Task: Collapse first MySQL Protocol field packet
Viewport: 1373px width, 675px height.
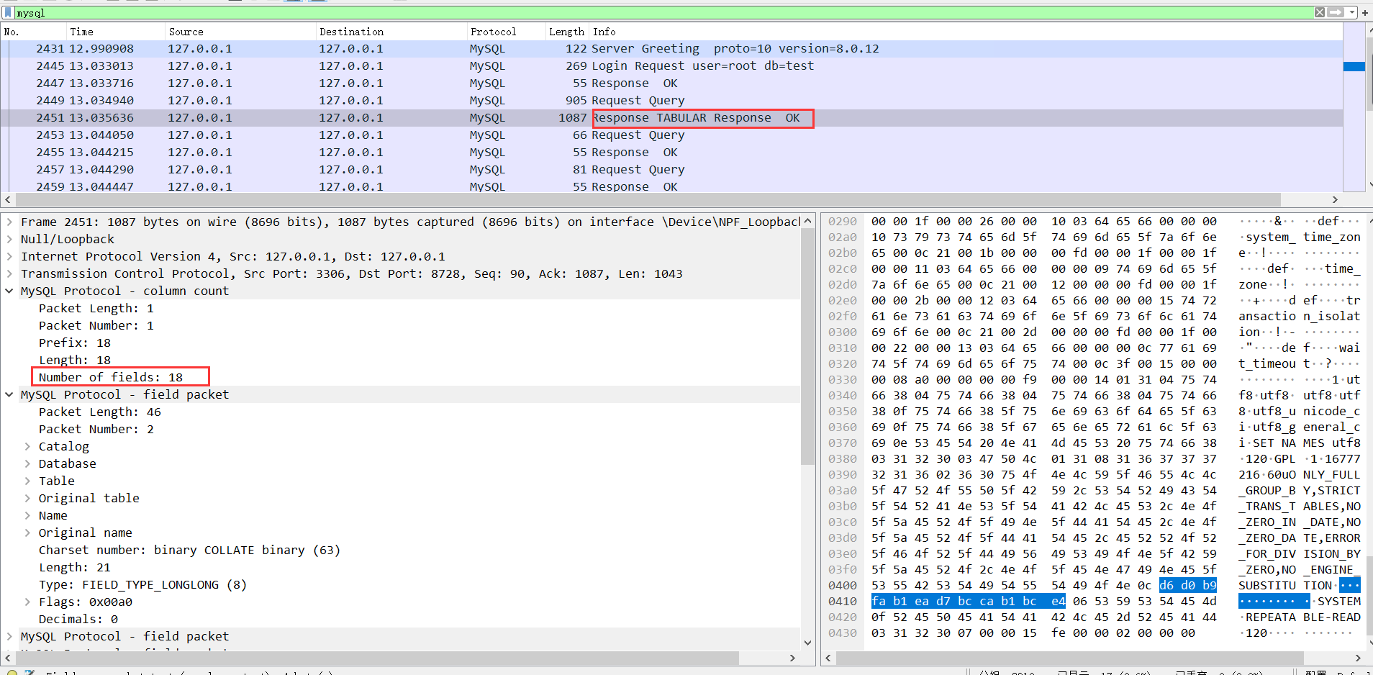Action: [x=9, y=394]
